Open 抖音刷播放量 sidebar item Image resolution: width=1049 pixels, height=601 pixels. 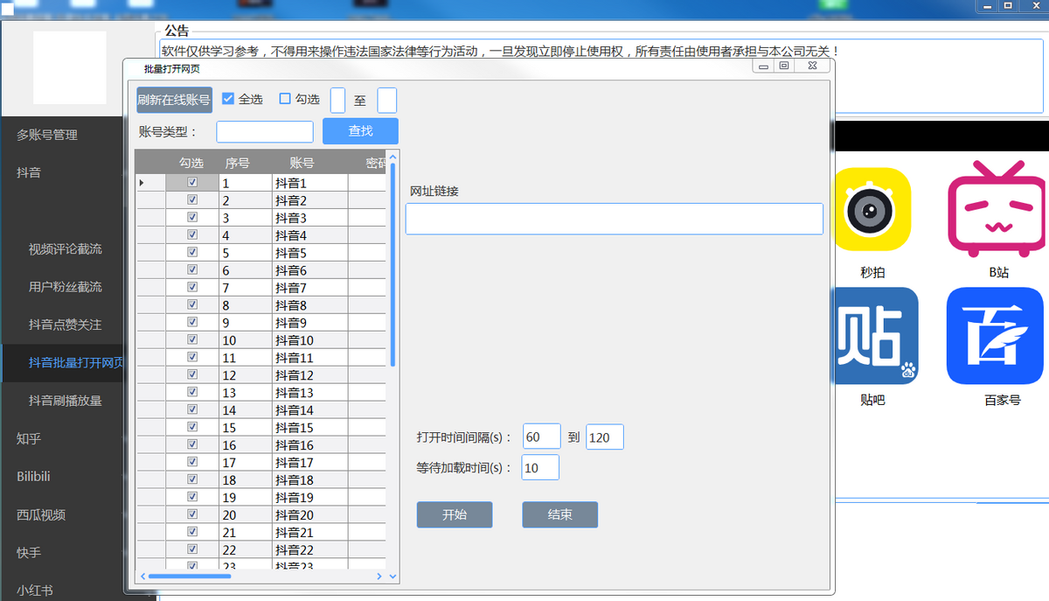coord(66,401)
